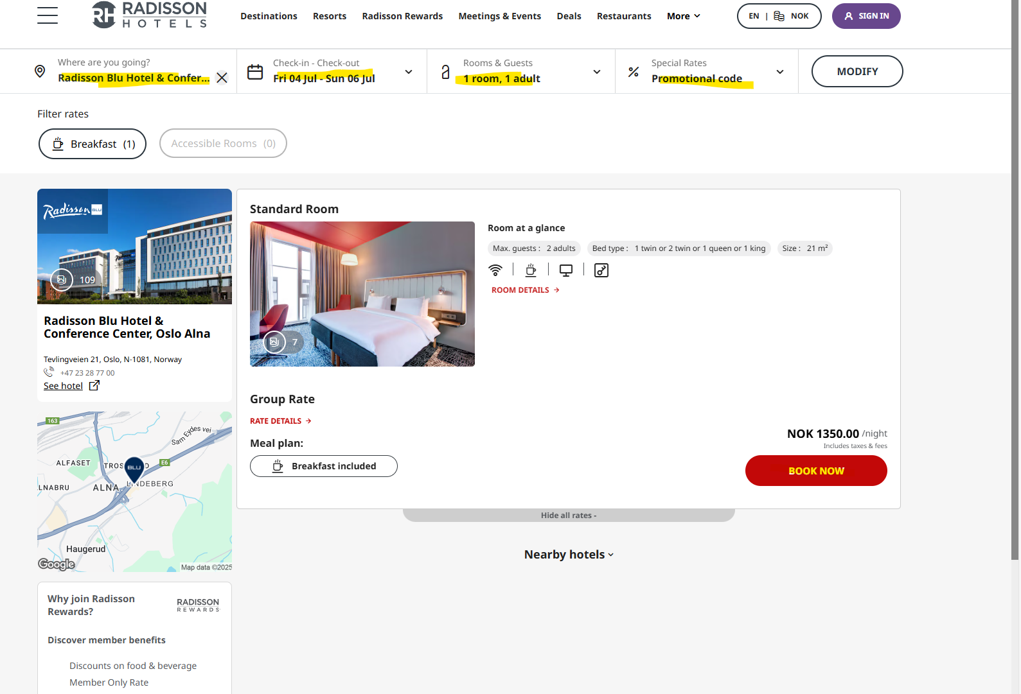This screenshot has width=1021, height=694.
Task: Click the Radisson Blu Hotel name heading
Action: (127, 327)
